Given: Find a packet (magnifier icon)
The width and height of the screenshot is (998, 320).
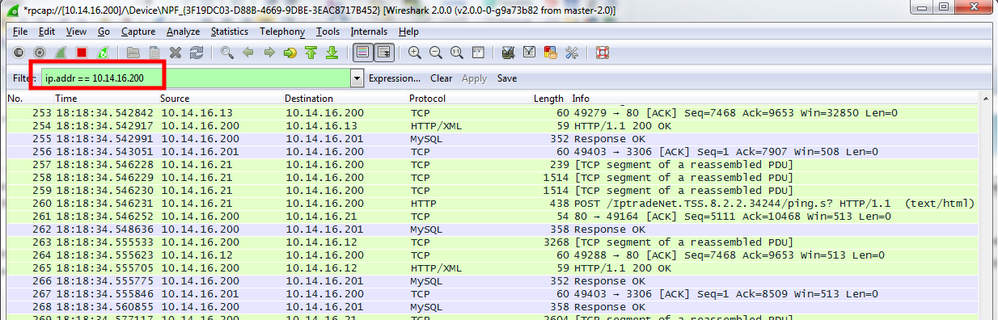Looking at the screenshot, I should pyautogui.click(x=227, y=53).
